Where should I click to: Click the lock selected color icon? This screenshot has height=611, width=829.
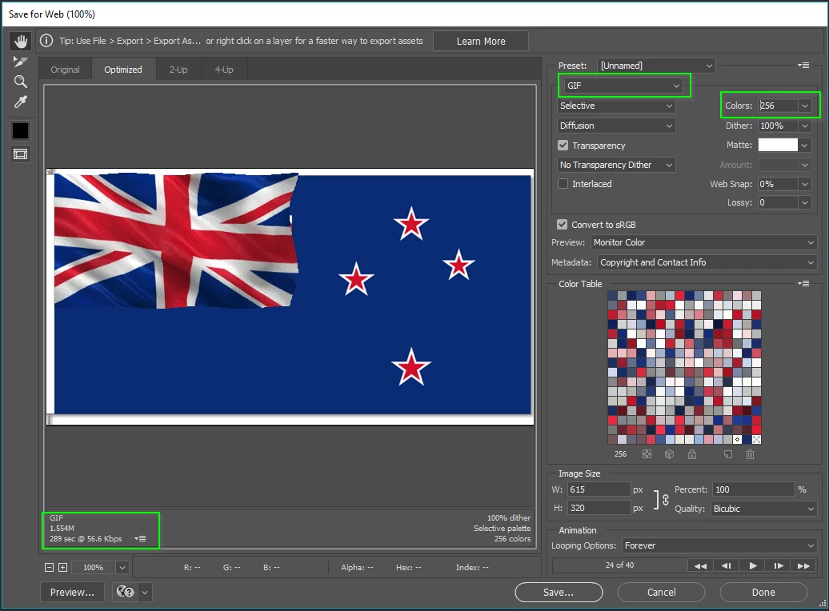[692, 454]
